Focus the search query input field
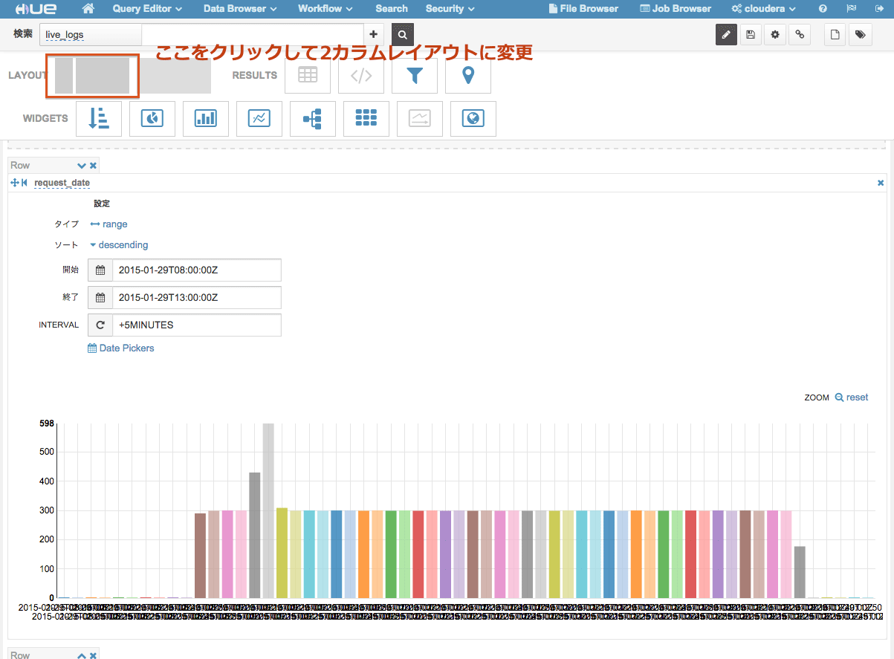Viewport: 894px width, 659px height. [253, 34]
